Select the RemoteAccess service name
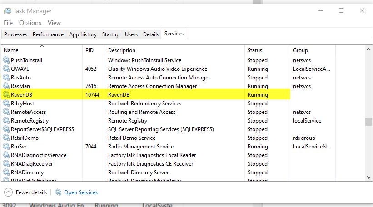The image size is (373, 207). [29, 112]
